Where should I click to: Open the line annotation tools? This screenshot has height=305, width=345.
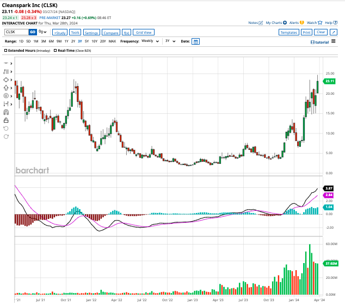6,71
